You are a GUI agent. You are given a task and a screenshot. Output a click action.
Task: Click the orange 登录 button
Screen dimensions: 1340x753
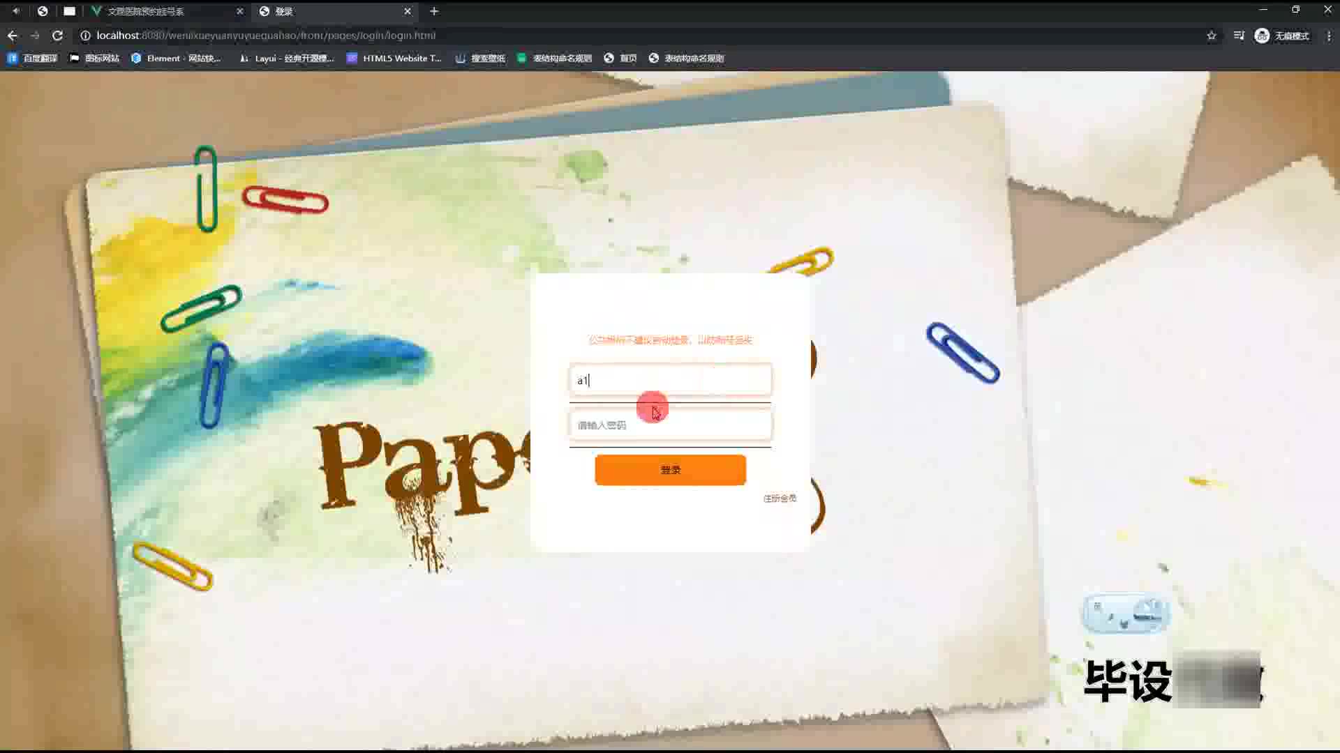click(670, 470)
